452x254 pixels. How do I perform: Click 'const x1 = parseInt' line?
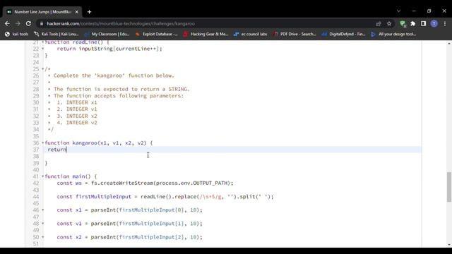129,210
